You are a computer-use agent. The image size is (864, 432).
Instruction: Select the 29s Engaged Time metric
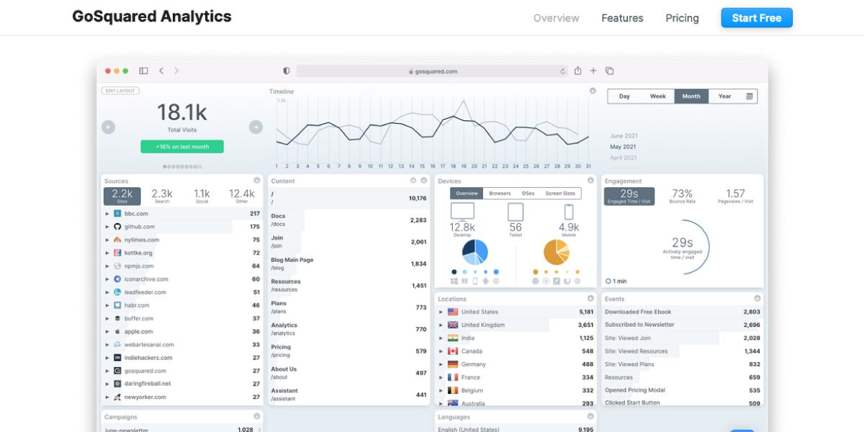click(629, 196)
